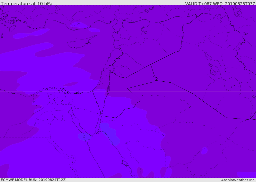Click the 'Temperature at 10 hPa' title text
256x182 pixels.
point(26,3)
